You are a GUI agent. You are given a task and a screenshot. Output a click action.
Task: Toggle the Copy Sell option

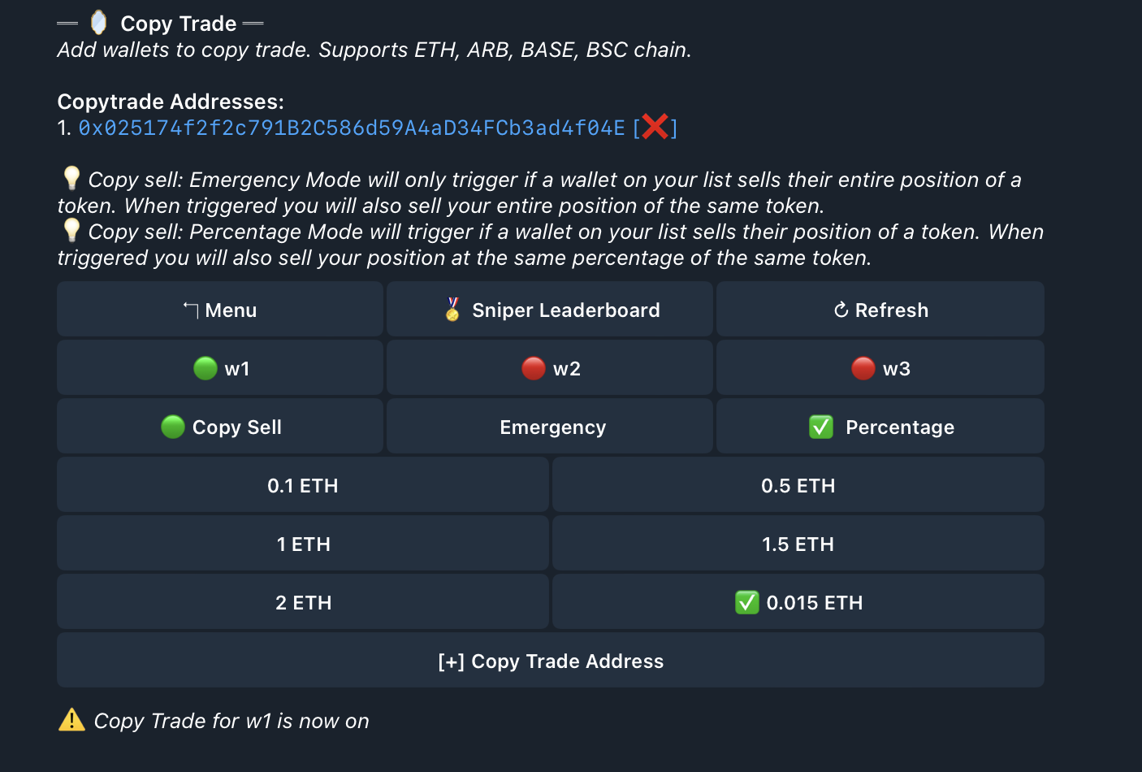click(x=220, y=427)
